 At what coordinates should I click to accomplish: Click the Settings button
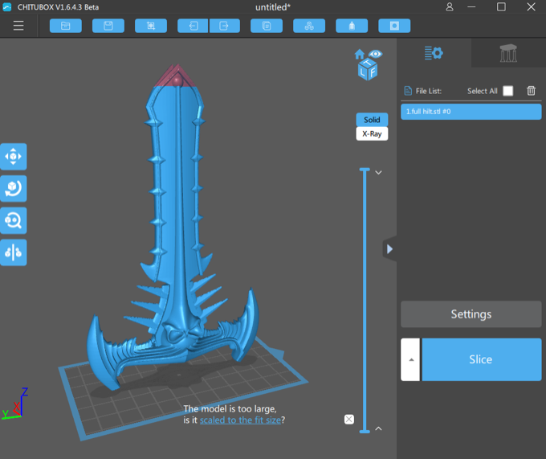pyautogui.click(x=471, y=314)
